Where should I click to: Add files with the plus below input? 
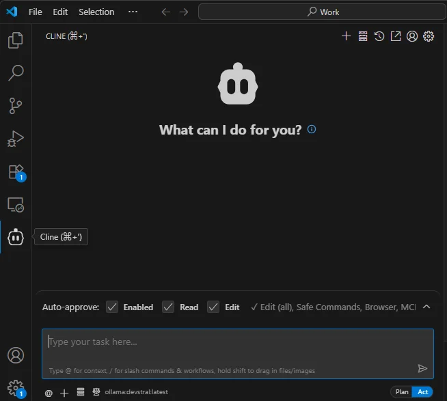click(64, 393)
